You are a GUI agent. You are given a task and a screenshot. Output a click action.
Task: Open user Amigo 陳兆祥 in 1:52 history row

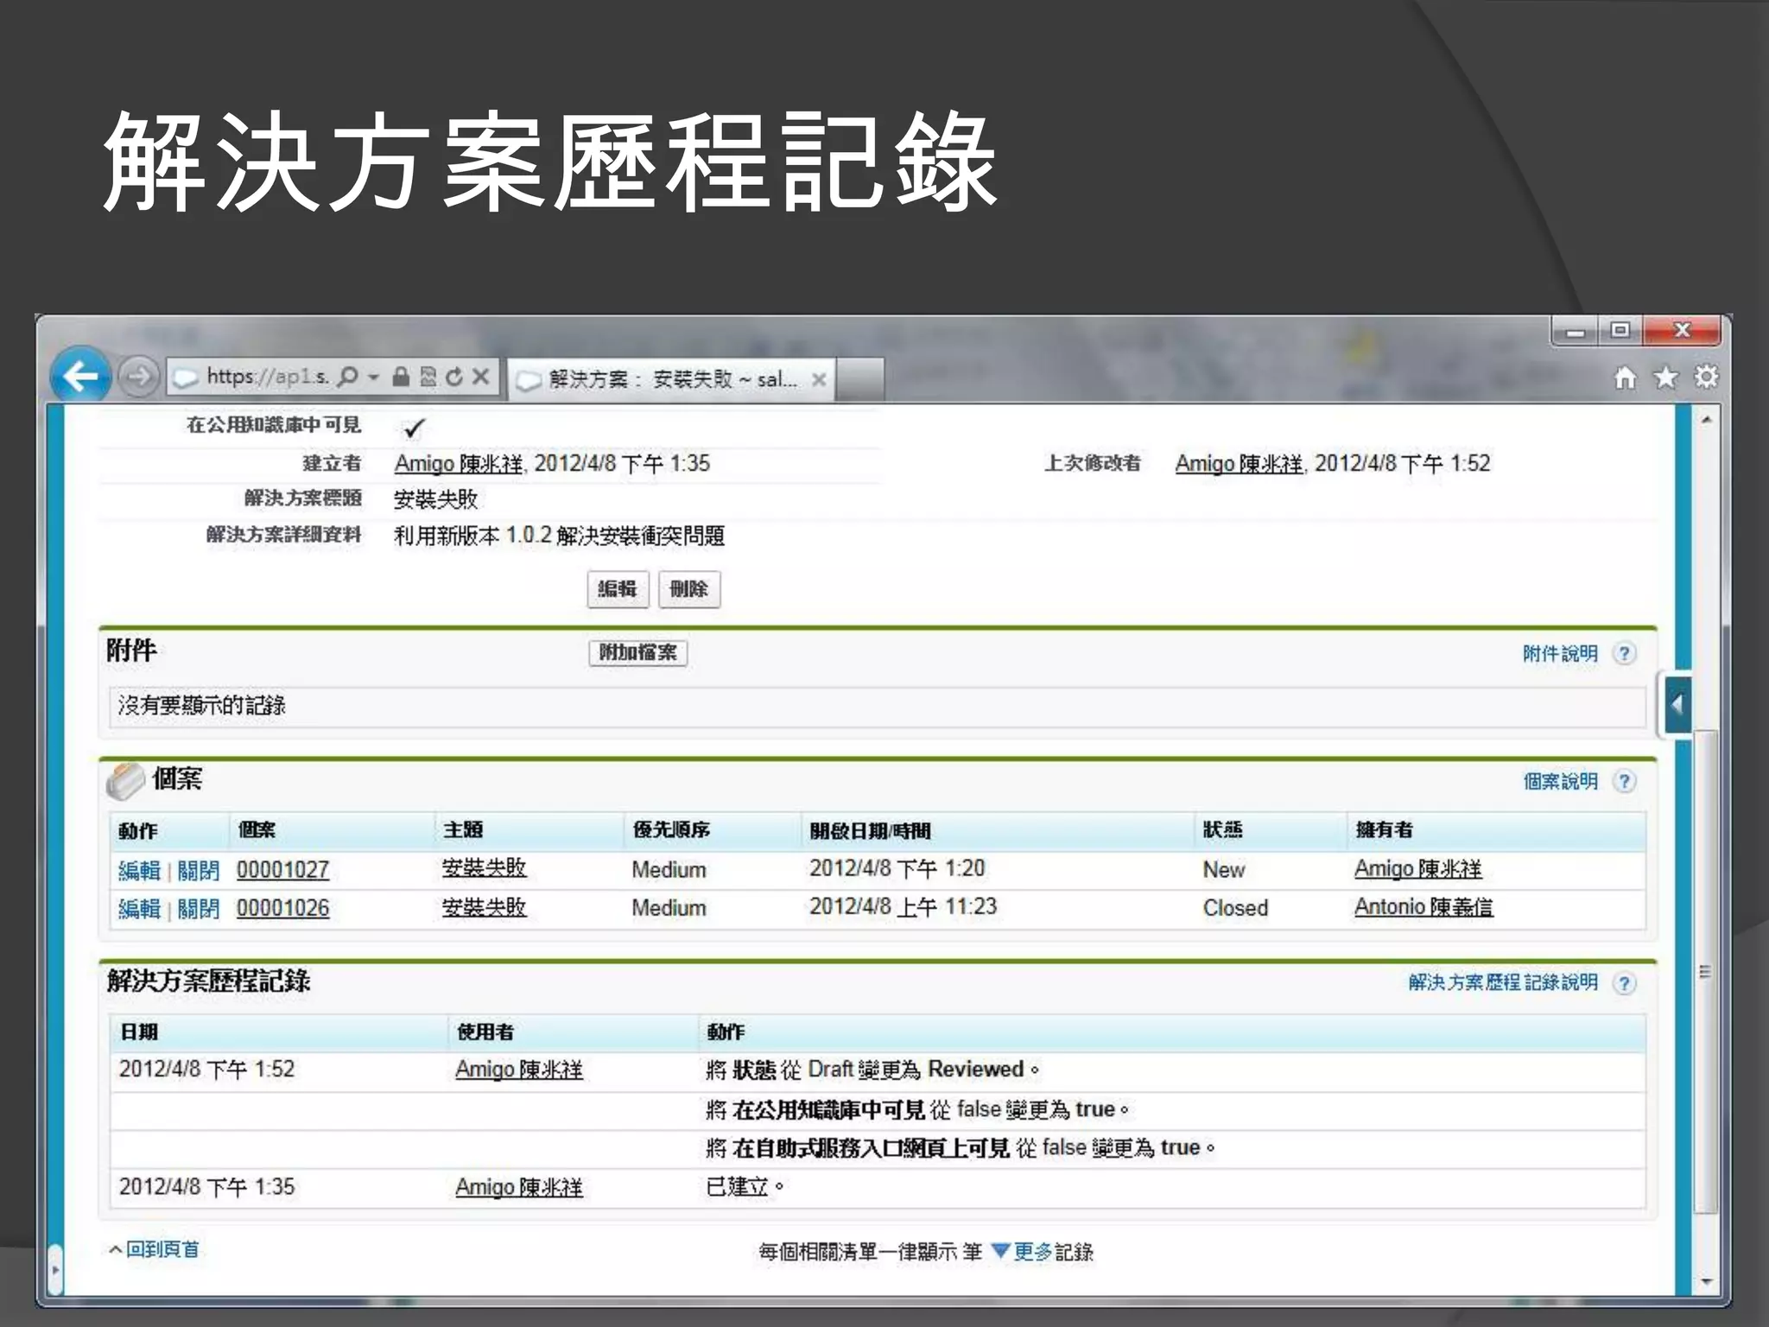click(x=519, y=1070)
